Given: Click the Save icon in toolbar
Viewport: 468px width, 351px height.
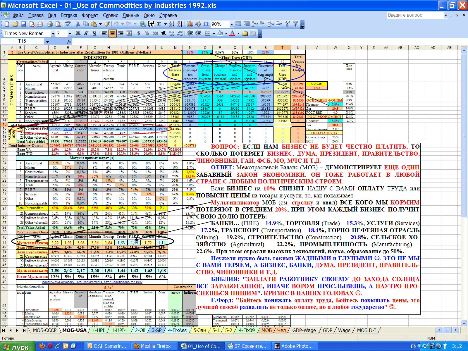Looking at the screenshot, I should pos(24,24).
